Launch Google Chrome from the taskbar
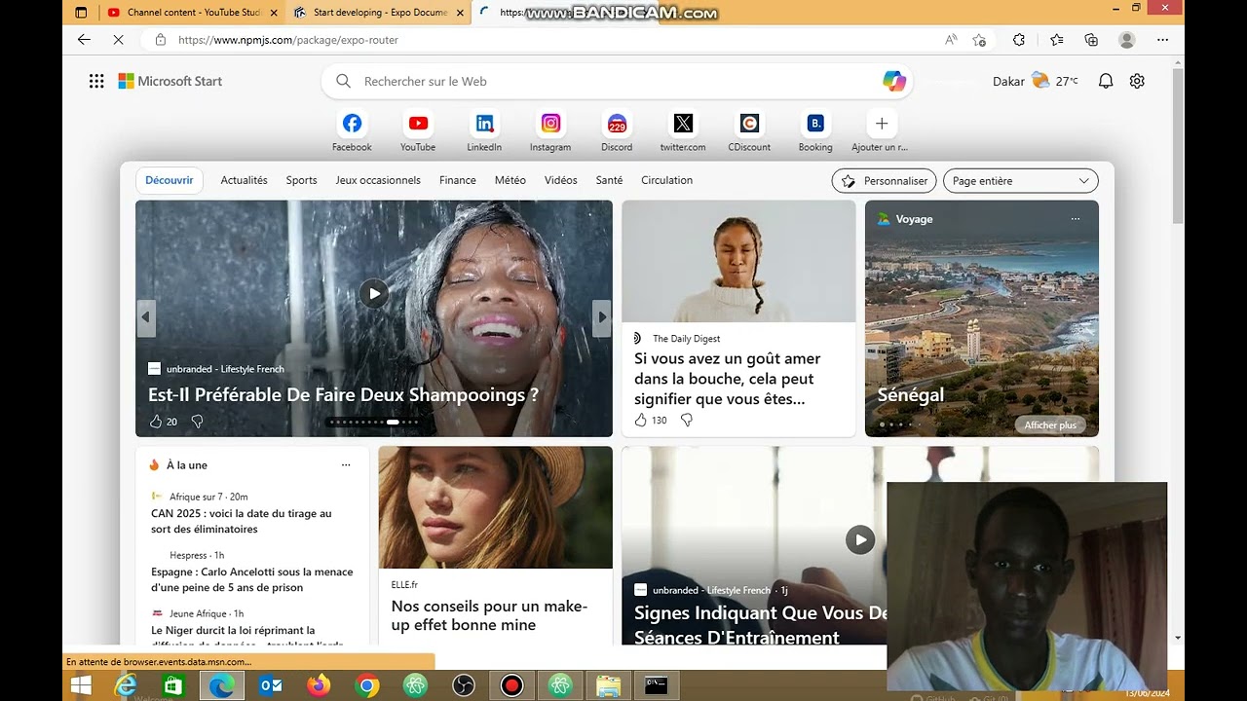This screenshot has width=1247, height=701. click(x=367, y=685)
